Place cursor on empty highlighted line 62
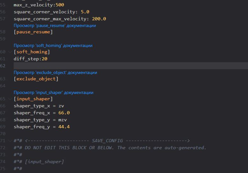This screenshot has height=173, width=248. (x=131, y=66)
